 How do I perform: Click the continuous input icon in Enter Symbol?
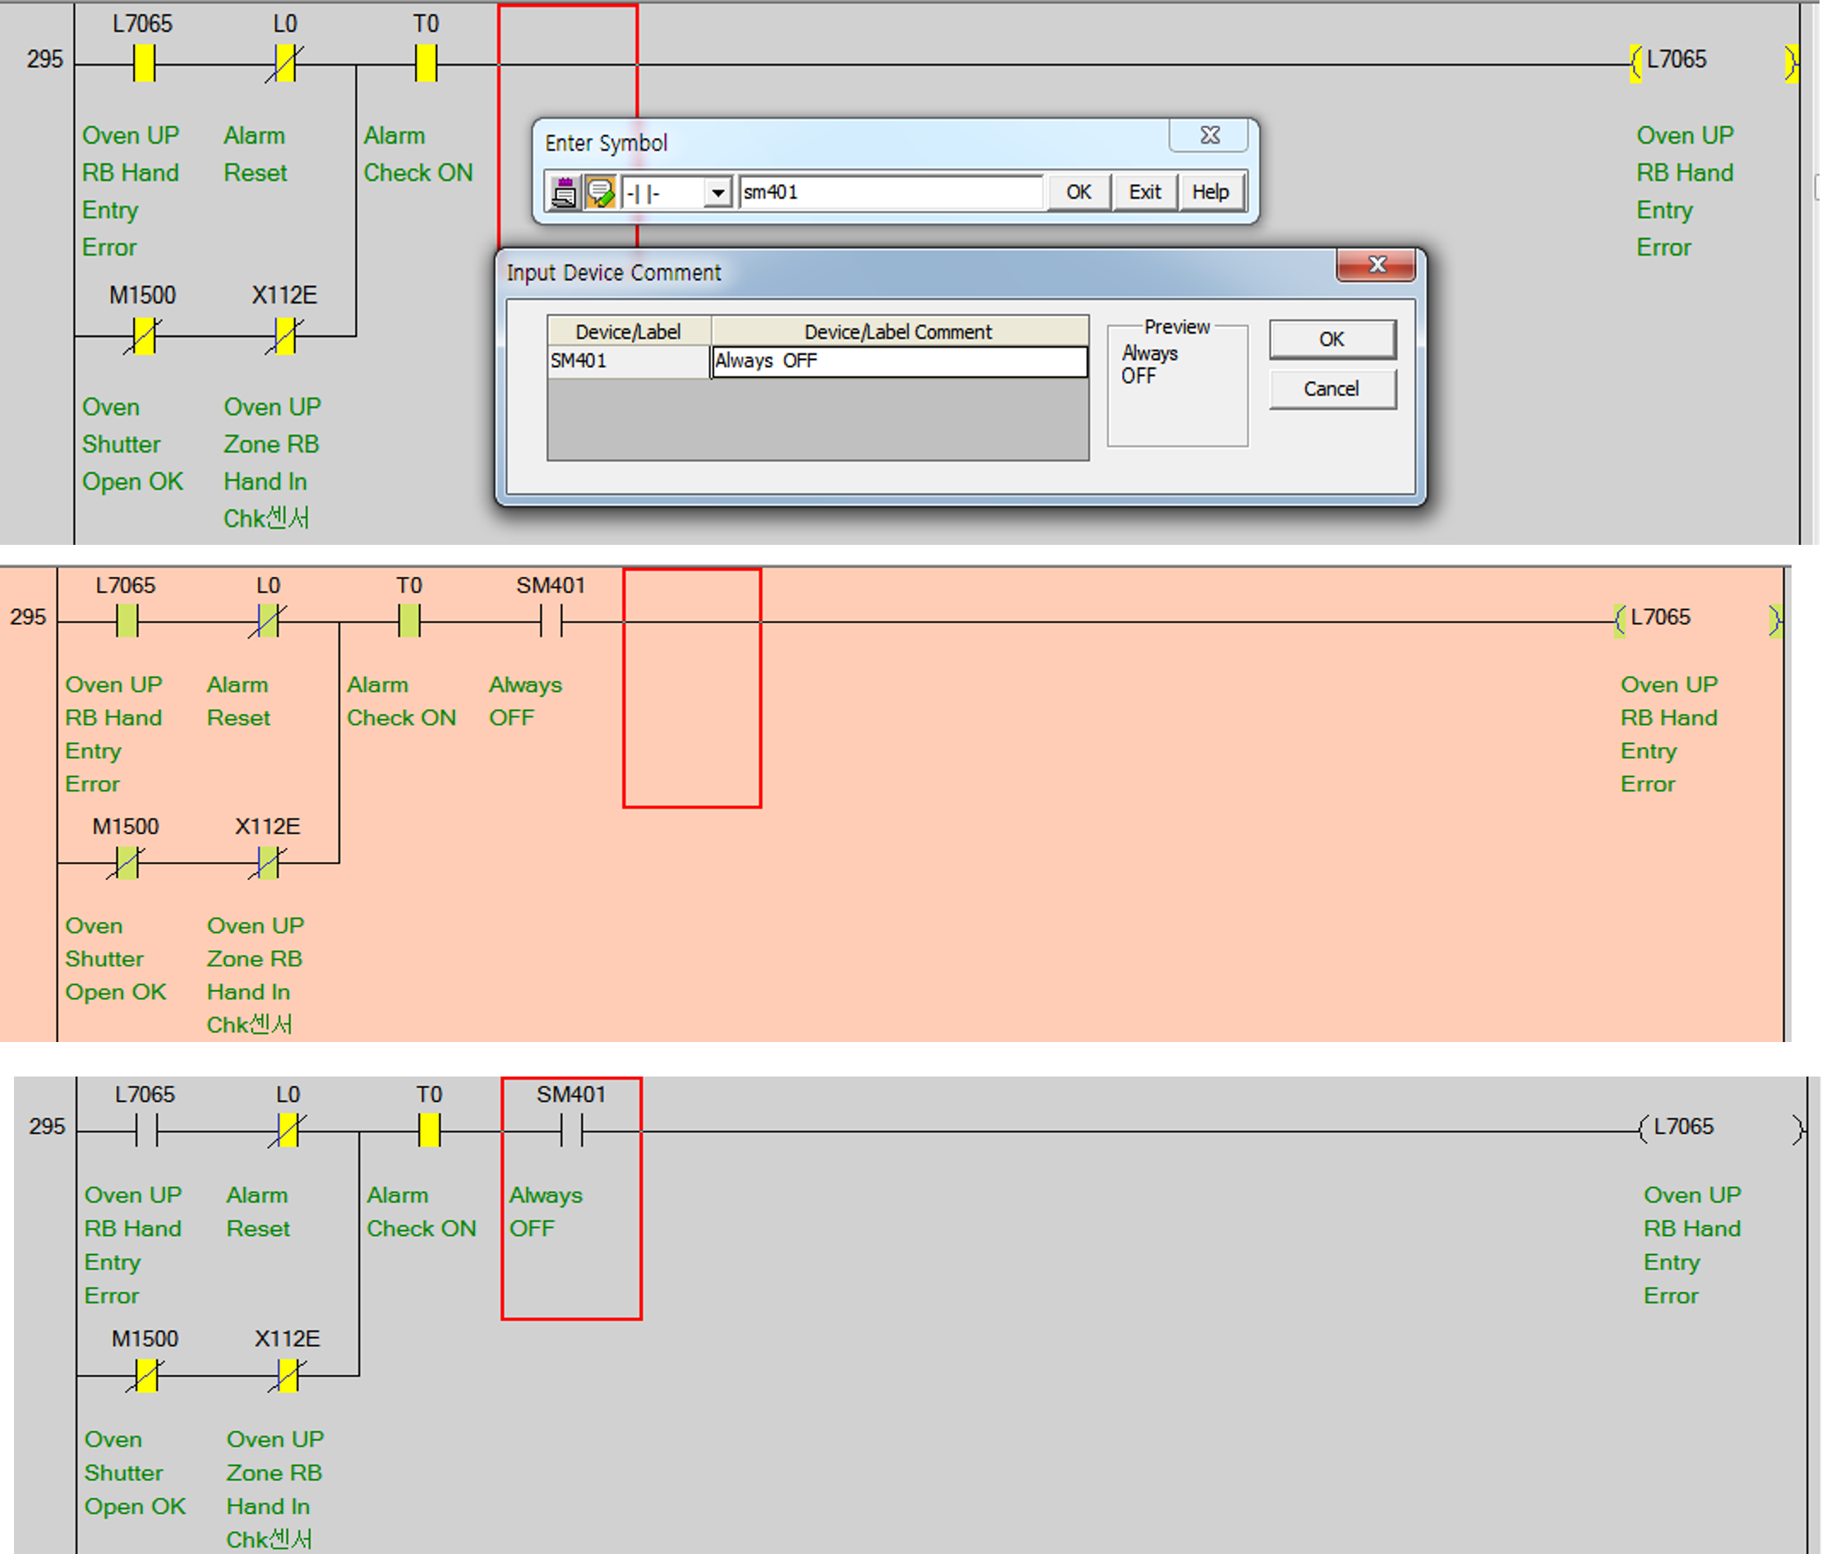pyautogui.click(x=564, y=191)
